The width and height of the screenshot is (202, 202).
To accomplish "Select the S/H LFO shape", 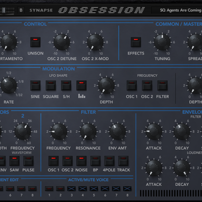I will [x=66, y=85].
